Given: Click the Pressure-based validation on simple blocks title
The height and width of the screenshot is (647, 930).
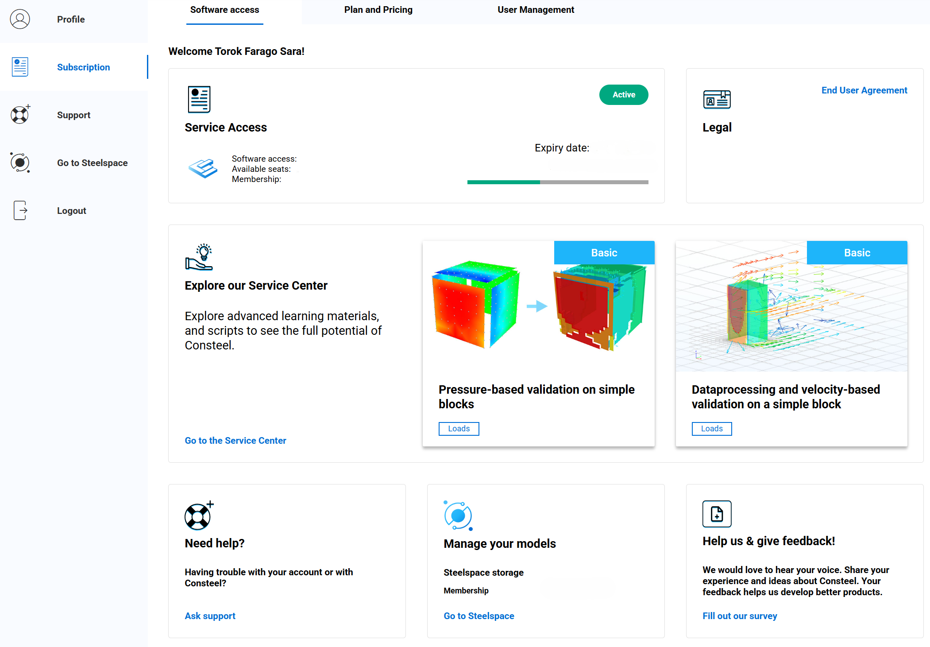Looking at the screenshot, I should pos(536,397).
